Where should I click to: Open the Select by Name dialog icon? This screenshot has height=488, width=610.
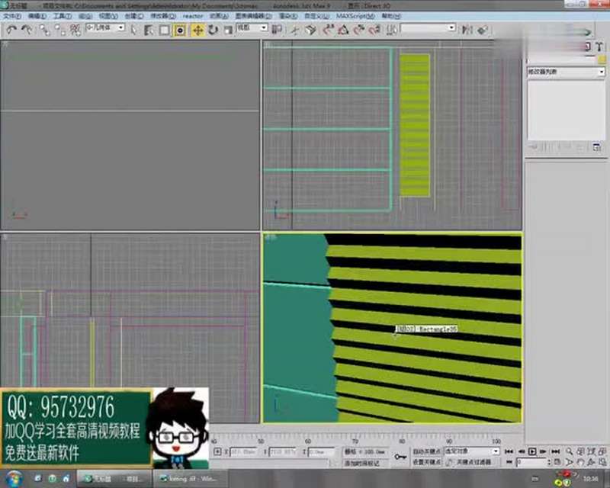click(x=148, y=29)
